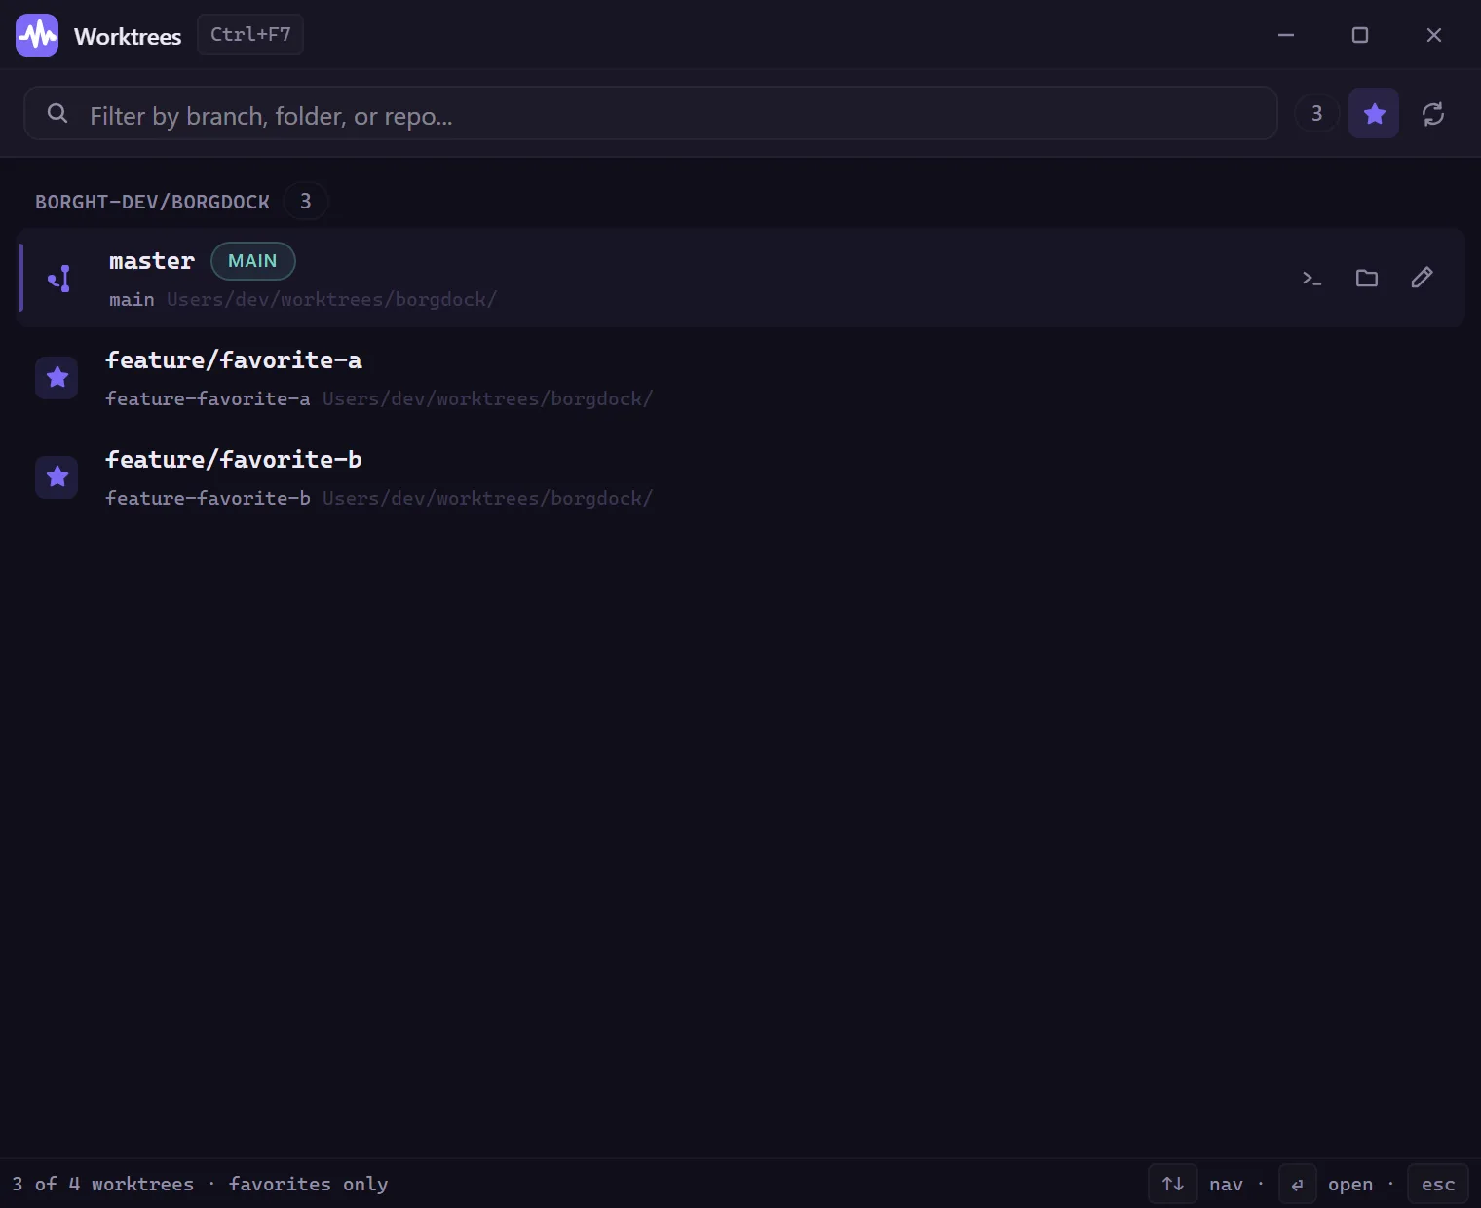The height and width of the screenshot is (1208, 1481).
Task: Click the repo count badge next to BORGDOCK
Action: coord(305,202)
